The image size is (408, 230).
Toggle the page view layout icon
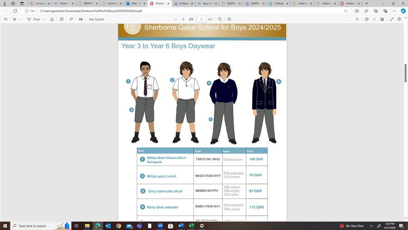pos(229,19)
